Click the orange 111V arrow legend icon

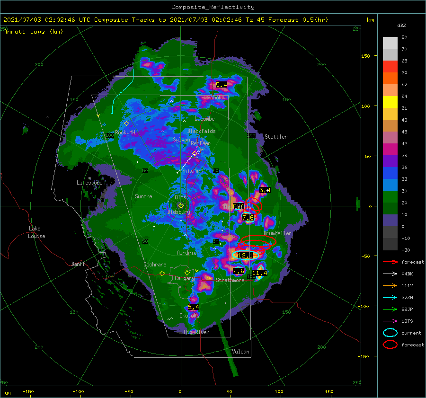(390, 285)
